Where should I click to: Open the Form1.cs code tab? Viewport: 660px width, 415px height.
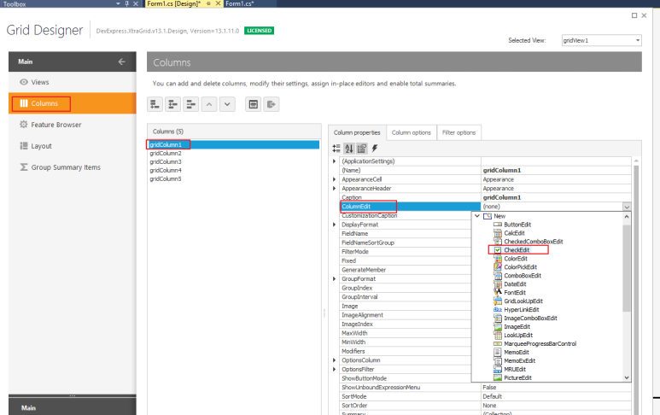pos(240,3)
